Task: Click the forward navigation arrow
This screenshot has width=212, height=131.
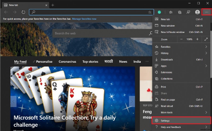Action: coord(15,12)
